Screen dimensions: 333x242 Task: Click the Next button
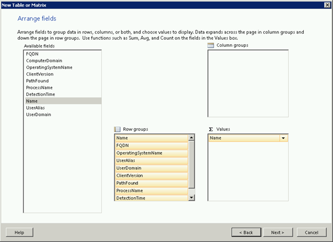[x=277, y=232]
